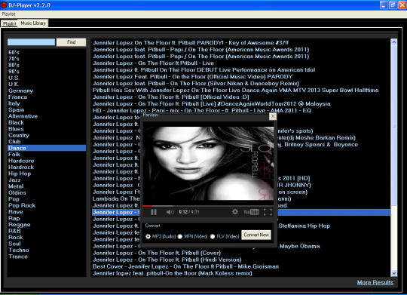Switch to the Music Library tab

click(33, 23)
